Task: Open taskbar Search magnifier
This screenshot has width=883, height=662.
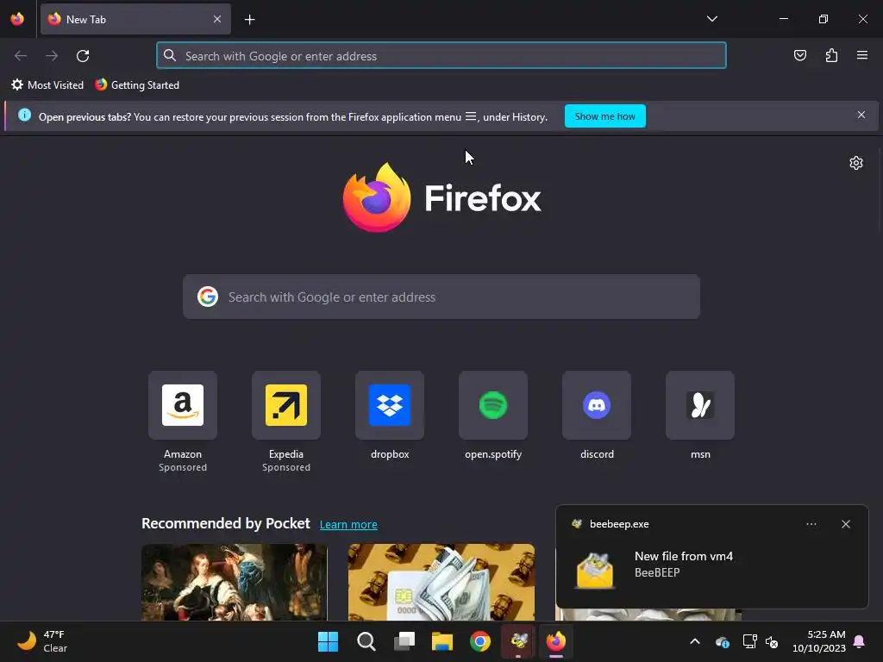Action: click(x=366, y=641)
